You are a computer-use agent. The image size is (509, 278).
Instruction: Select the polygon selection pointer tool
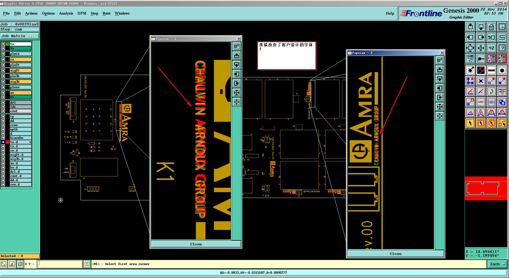pyautogui.click(x=492, y=123)
